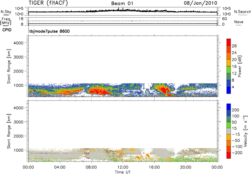Click the 28 tick on Power colorbar
Viewport: 251px width, 174px height.
coord(234,46)
